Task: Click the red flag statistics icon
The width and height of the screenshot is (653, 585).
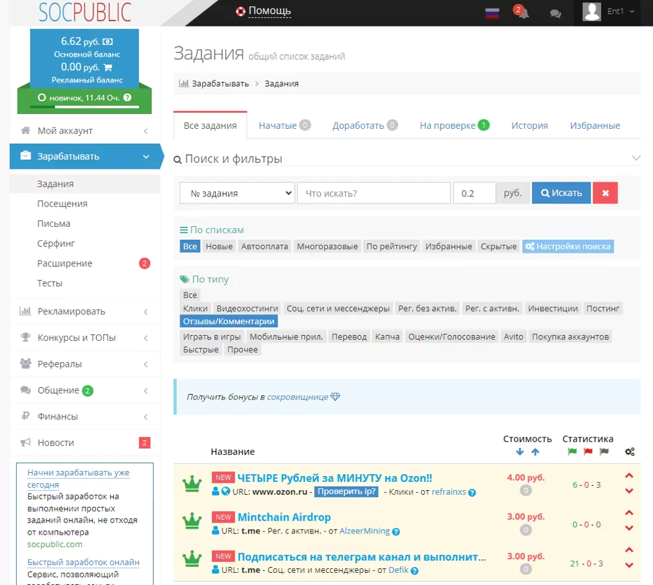Action: (588, 452)
